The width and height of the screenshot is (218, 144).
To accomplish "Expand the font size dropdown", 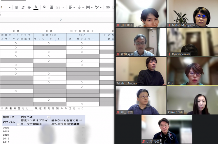I will 9,7.
